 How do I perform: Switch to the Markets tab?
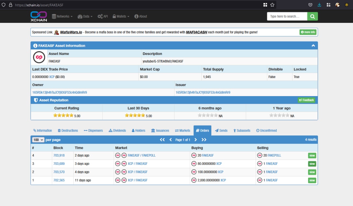click(183, 130)
